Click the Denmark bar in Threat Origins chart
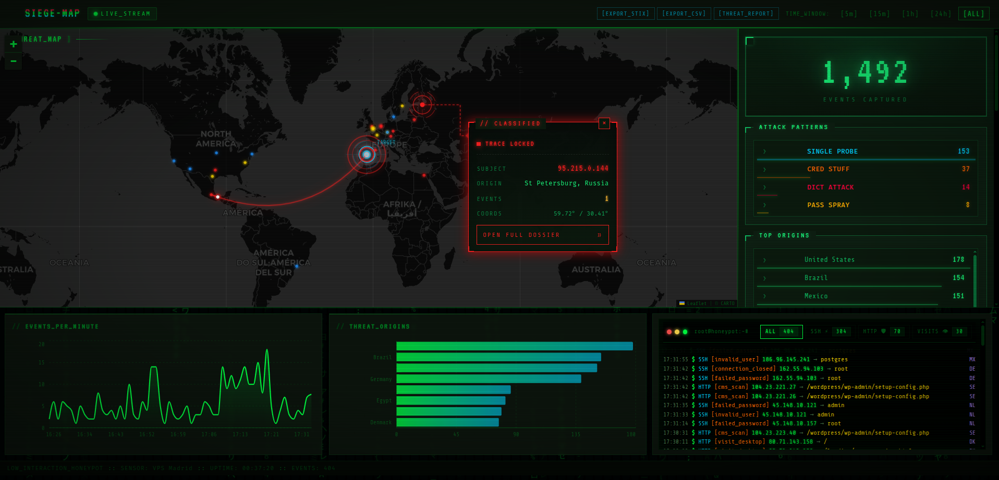Viewport: 999px width, 480px height. pos(447,423)
